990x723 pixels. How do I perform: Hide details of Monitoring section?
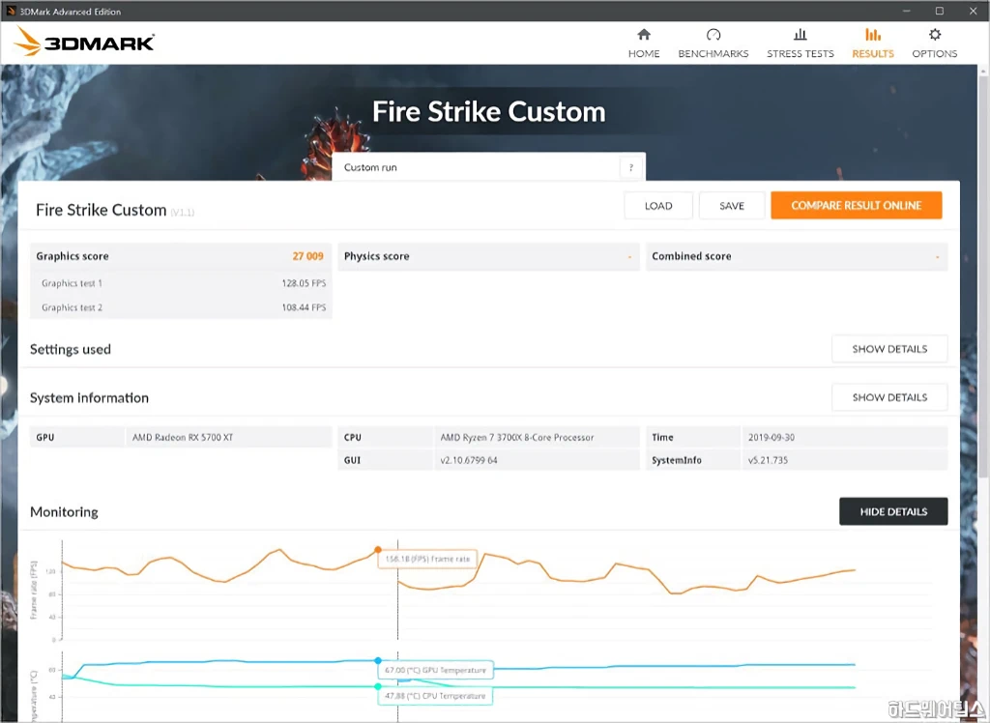point(893,511)
